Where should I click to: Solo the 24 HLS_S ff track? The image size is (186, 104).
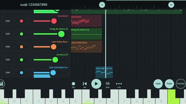(8, 60)
